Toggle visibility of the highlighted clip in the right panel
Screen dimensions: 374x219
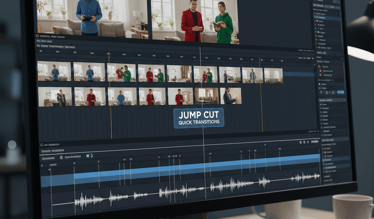point(315,18)
